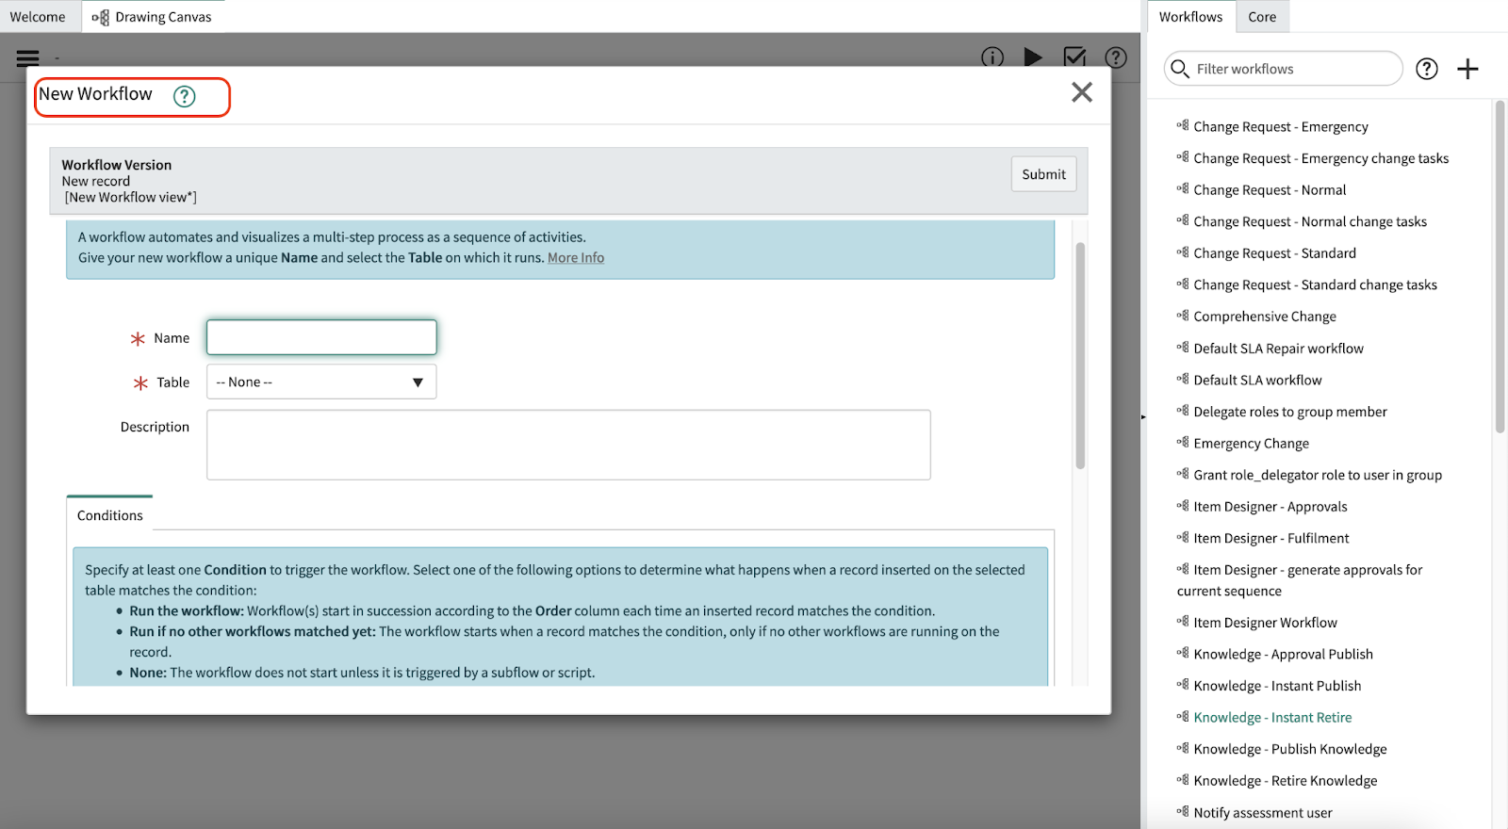The image size is (1508, 829).
Task: Open the More Info link
Action: pyautogui.click(x=576, y=258)
